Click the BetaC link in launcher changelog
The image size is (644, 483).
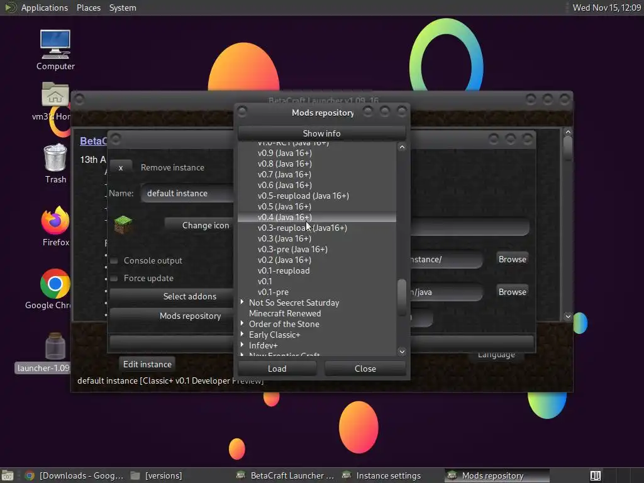point(93,141)
